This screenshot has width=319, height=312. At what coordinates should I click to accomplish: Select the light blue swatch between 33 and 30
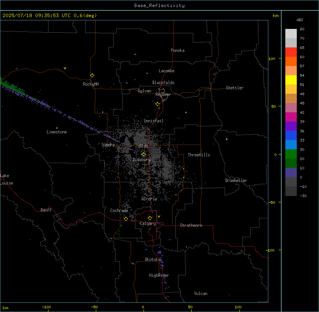(291, 145)
